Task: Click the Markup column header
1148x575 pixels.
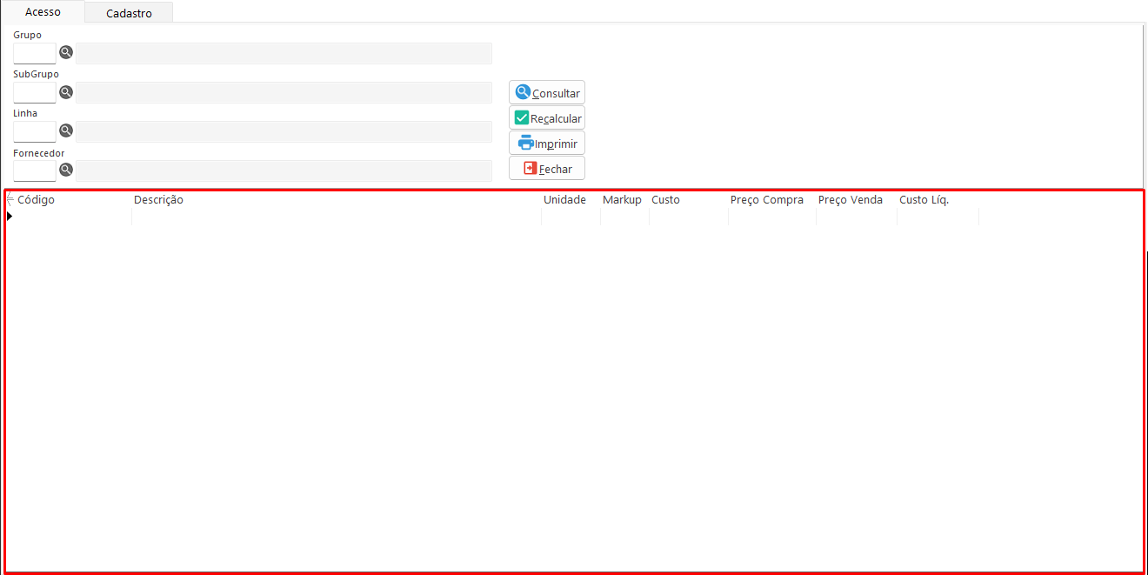Action: click(622, 200)
